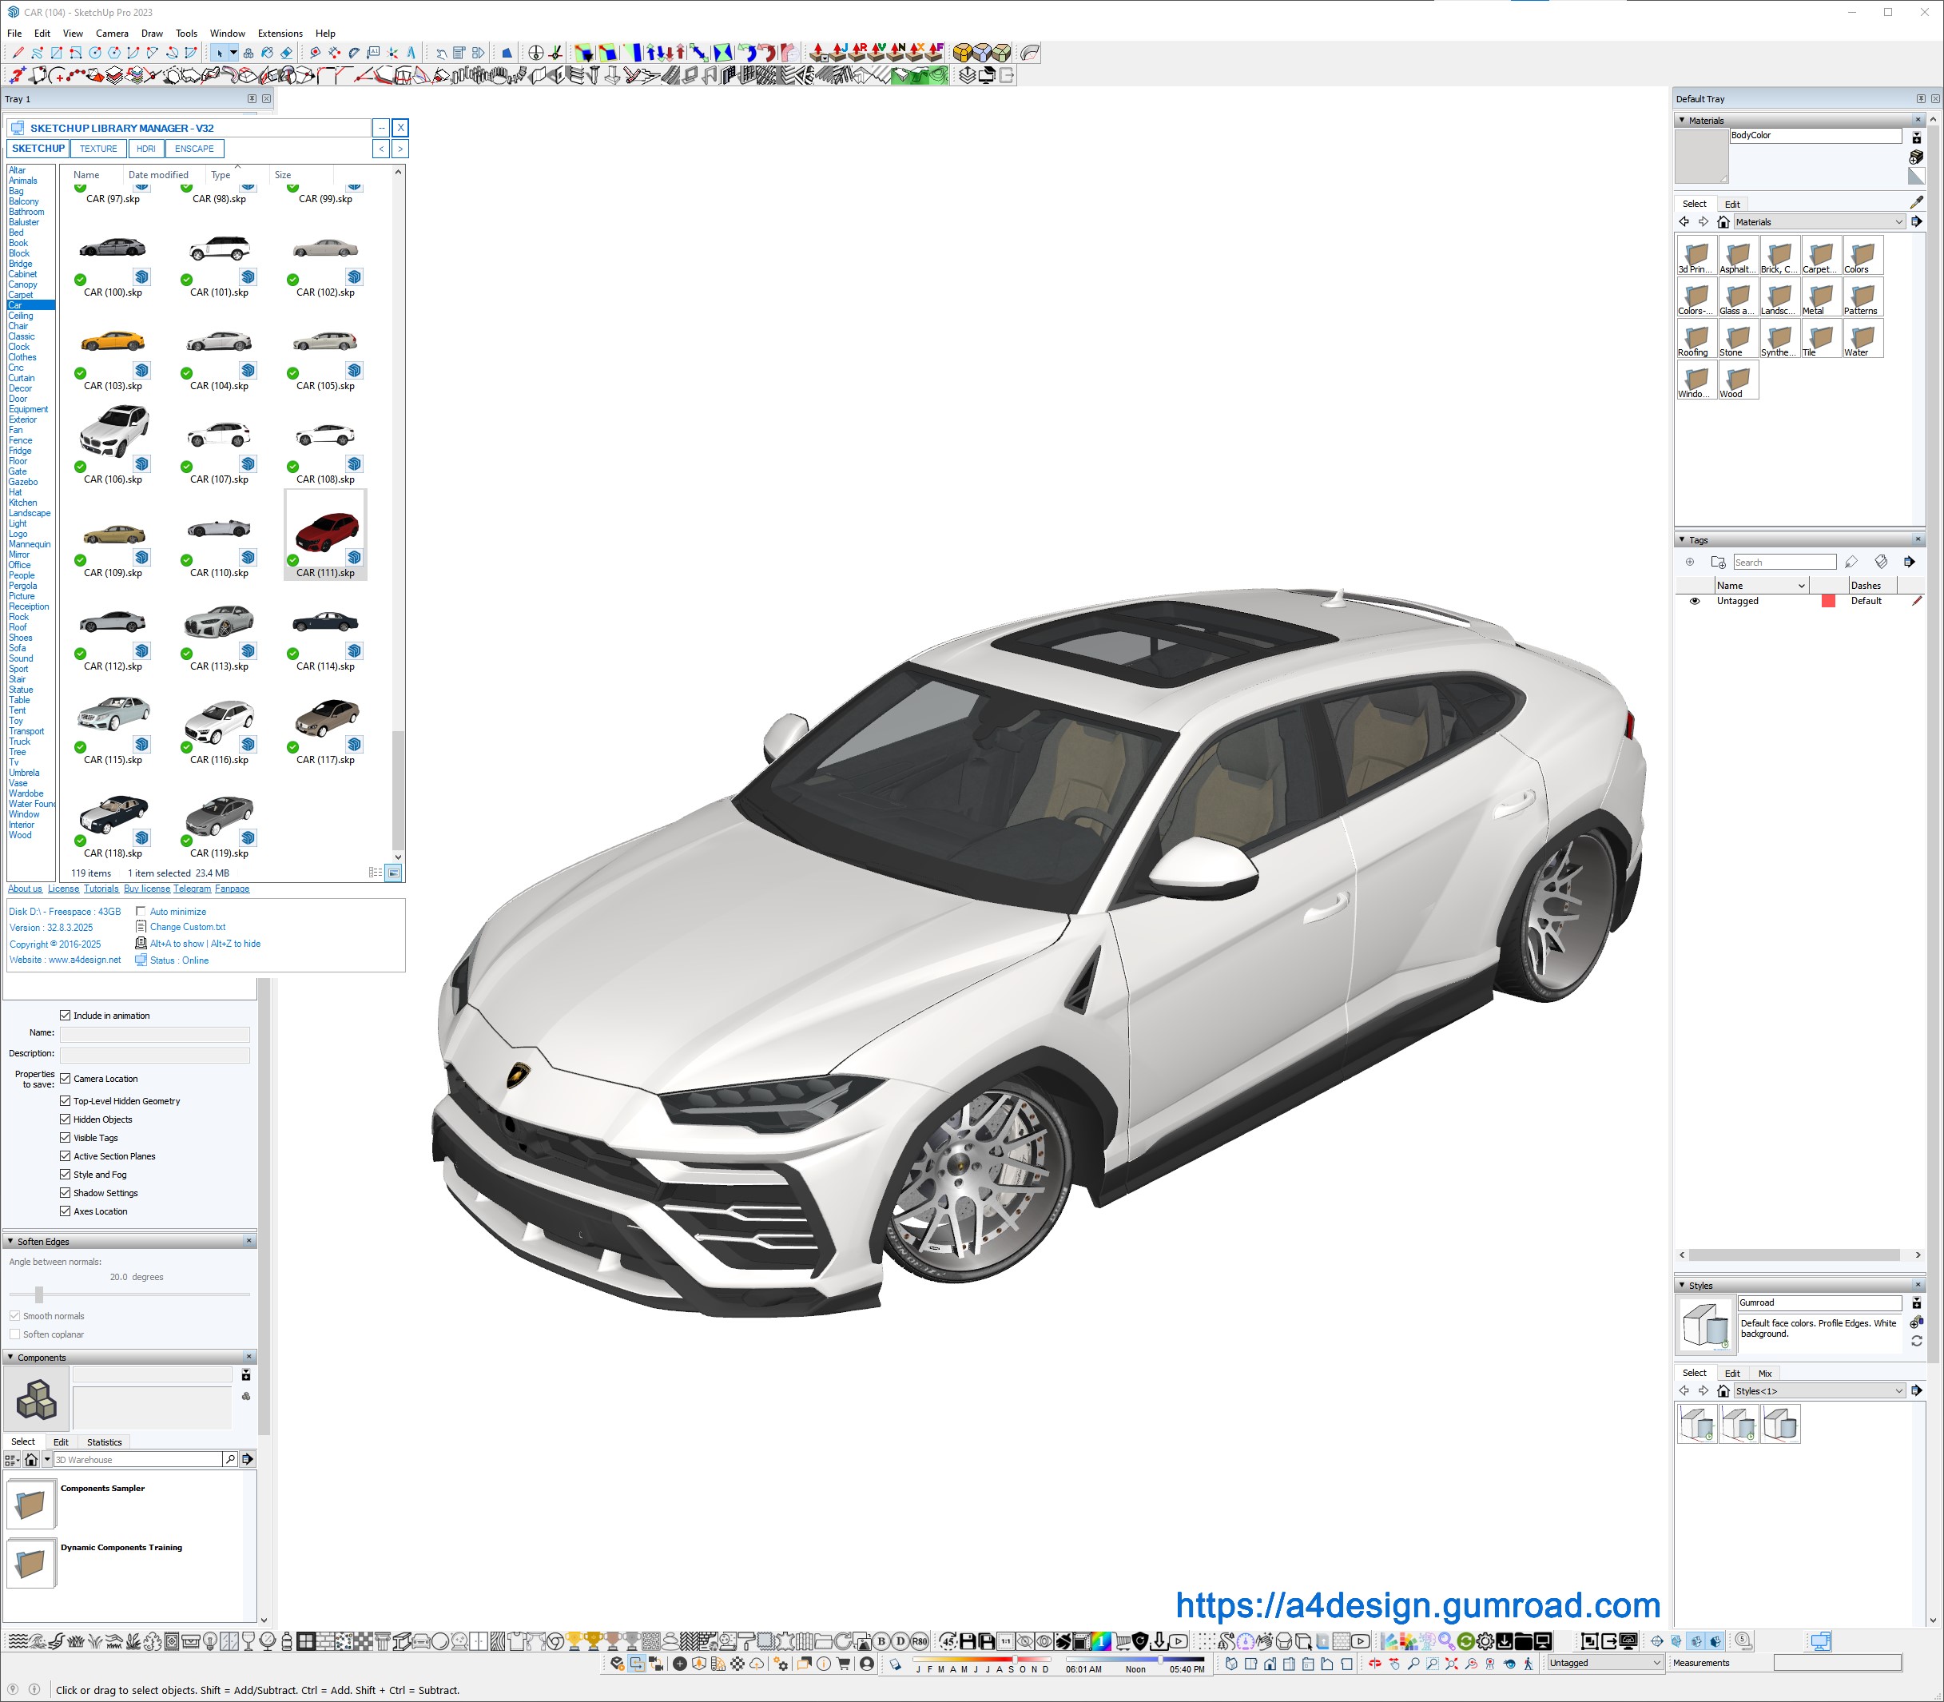This screenshot has width=1944, height=1702.
Task: Click the Untagged red color swatch
Action: (x=1827, y=601)
